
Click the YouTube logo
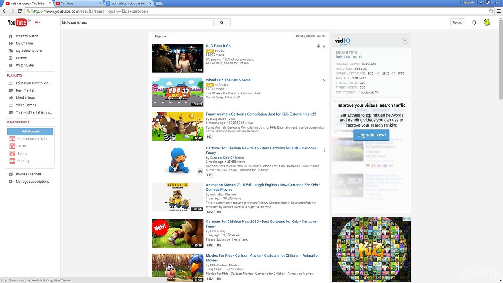pos(17,22)
